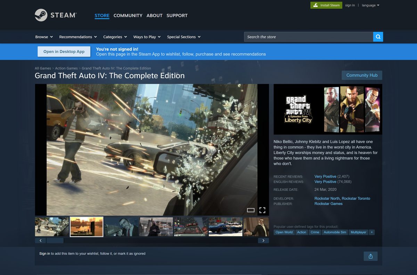Select the fourth thumbnail with dark figure
The image size is (417, 275).
(x=156, y=227)
